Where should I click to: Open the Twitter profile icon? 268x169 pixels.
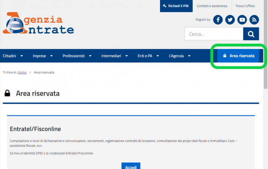coord(230,20)
